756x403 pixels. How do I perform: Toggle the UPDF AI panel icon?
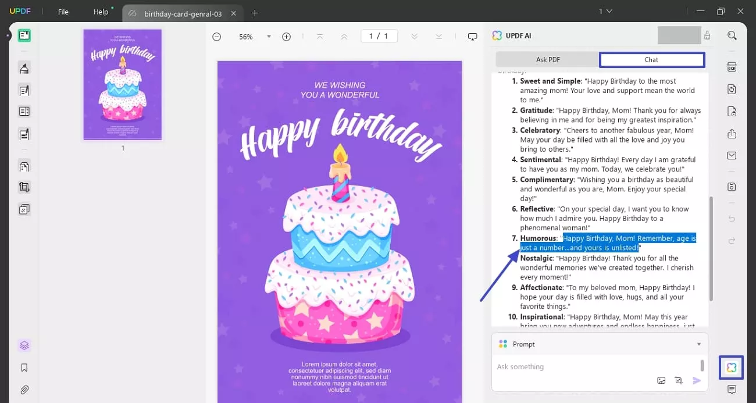[732, 368]
